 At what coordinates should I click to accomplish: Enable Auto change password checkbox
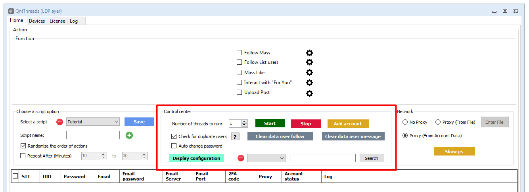174,146
